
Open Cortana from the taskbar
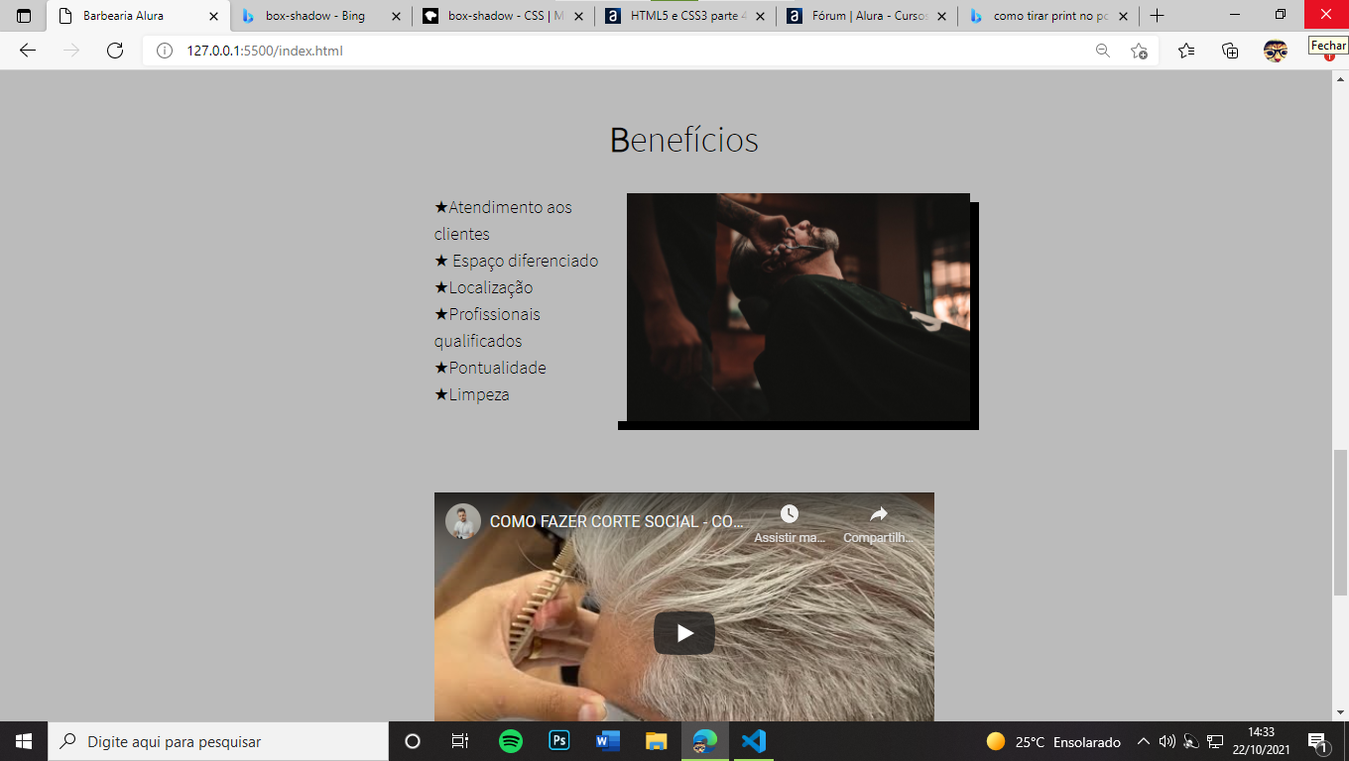click(413, 741)
